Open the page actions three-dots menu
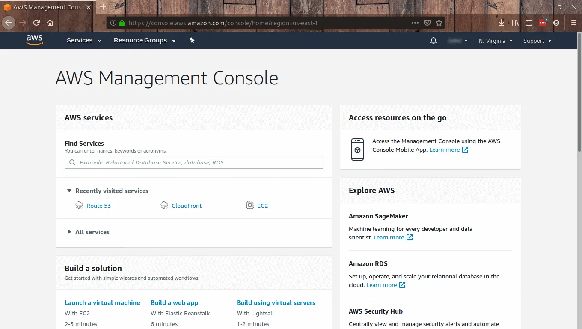 click(x=415, y=23)
